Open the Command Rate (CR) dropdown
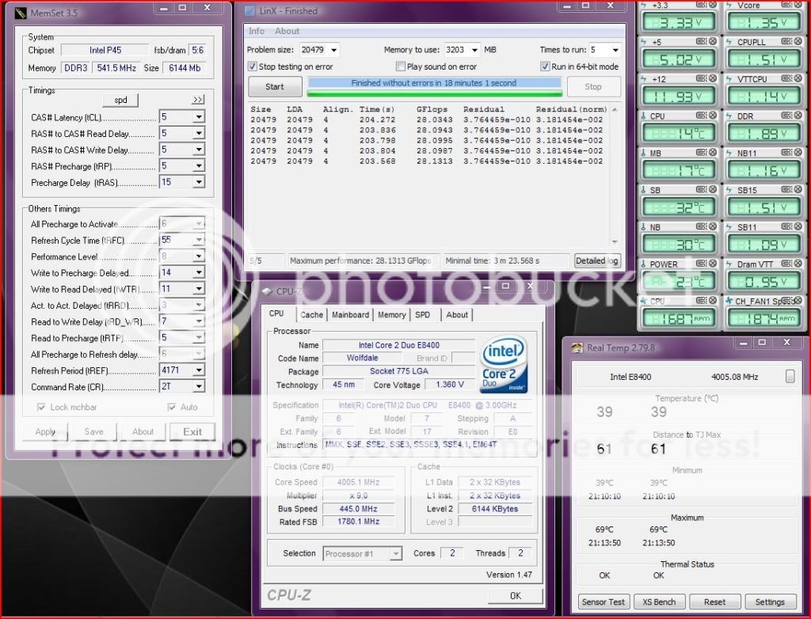This screenshot has width=811, height=619. (x=199, y=386)
